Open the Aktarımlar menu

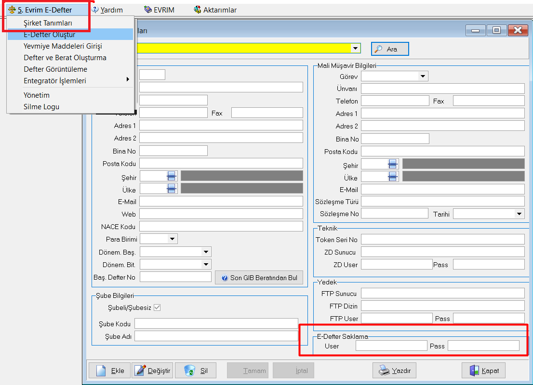pyautogui.click(x=215, y=10)
